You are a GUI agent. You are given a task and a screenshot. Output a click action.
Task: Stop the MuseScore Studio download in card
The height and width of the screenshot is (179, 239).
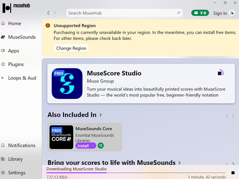(x=220, y=73)
